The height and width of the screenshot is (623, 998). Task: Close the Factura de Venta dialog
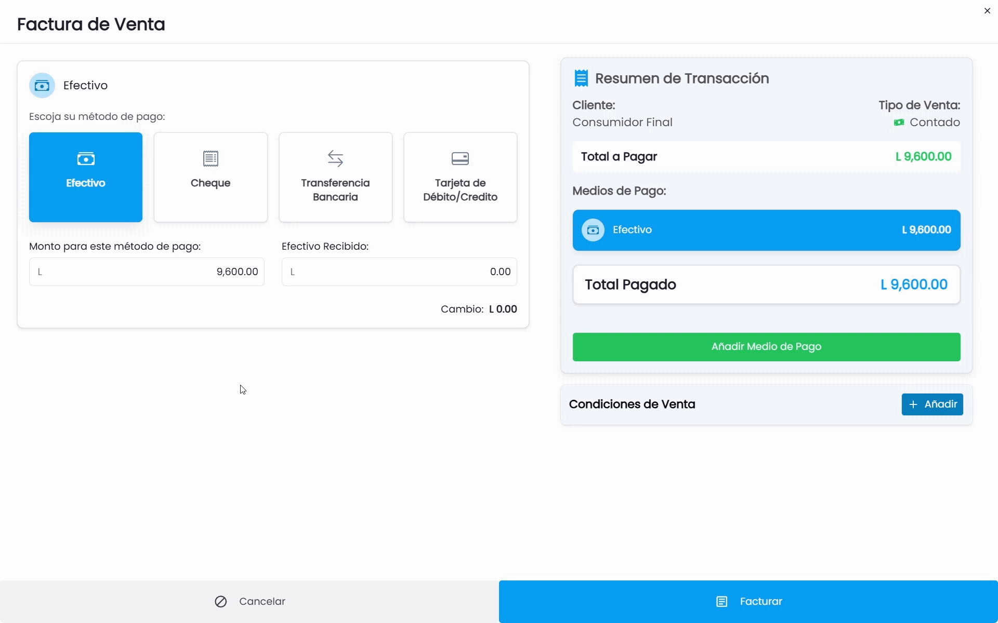[987, 11]
